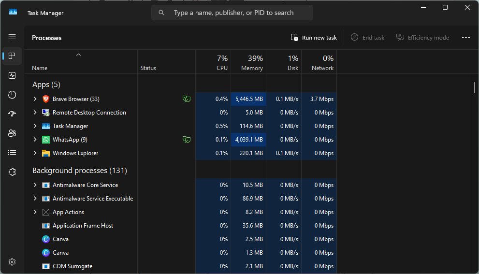
Task: Open the Services sidebar icon
Action: coord(12,172)
